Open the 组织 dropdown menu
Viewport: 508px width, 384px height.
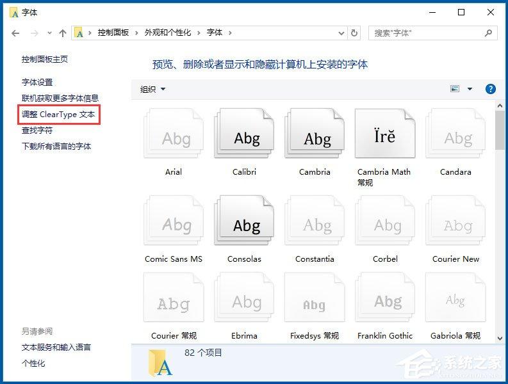[x=152, y=89]
